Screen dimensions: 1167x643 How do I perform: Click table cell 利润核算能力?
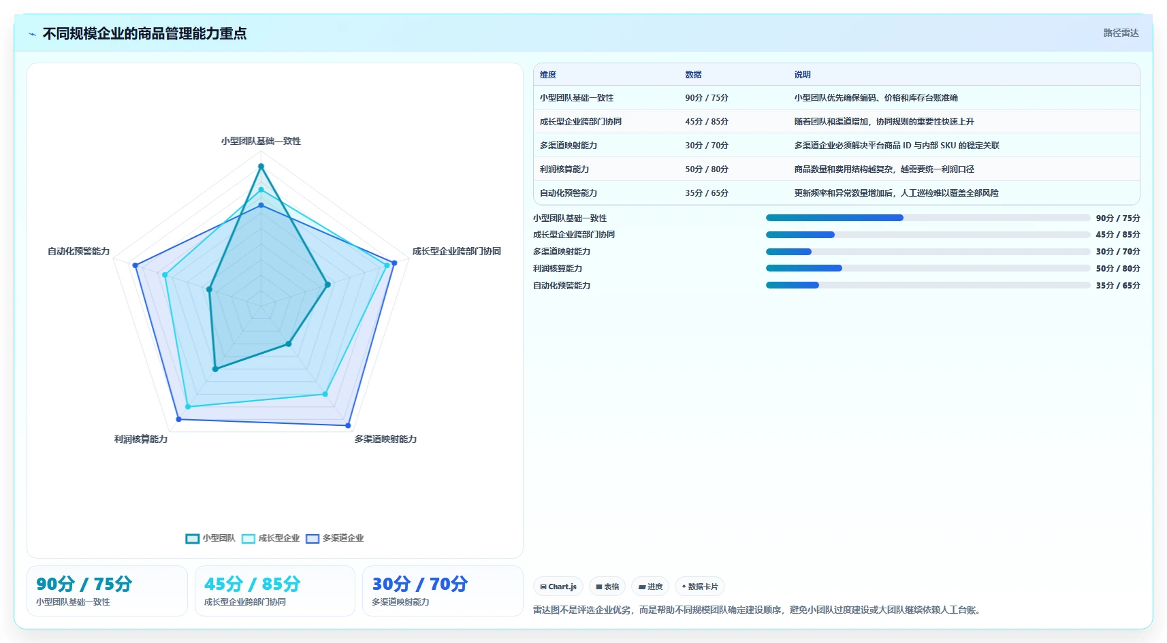point(564,169)
